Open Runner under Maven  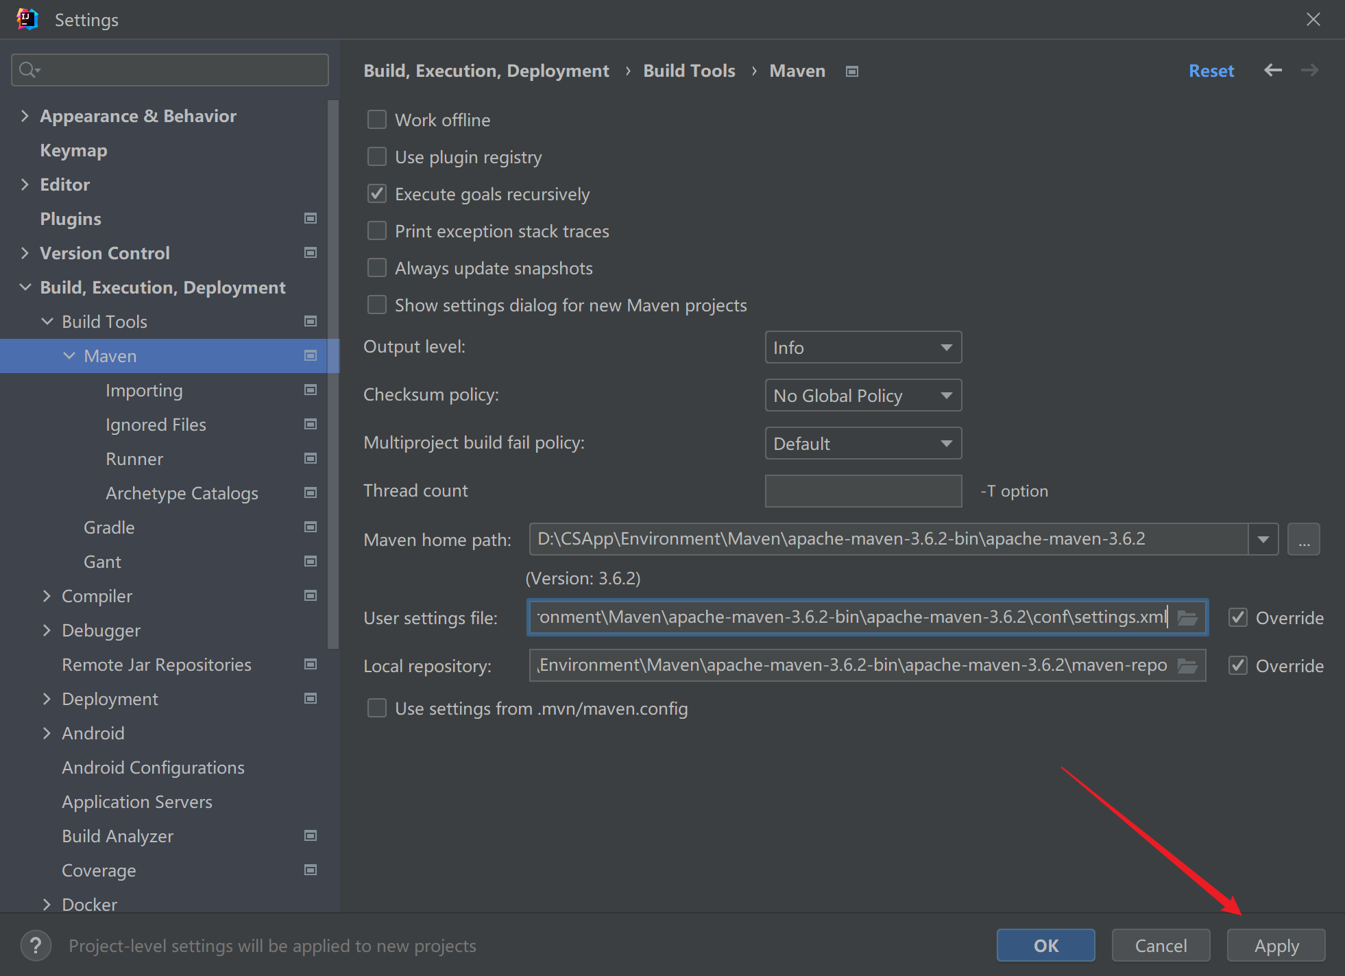pos(134,459)
